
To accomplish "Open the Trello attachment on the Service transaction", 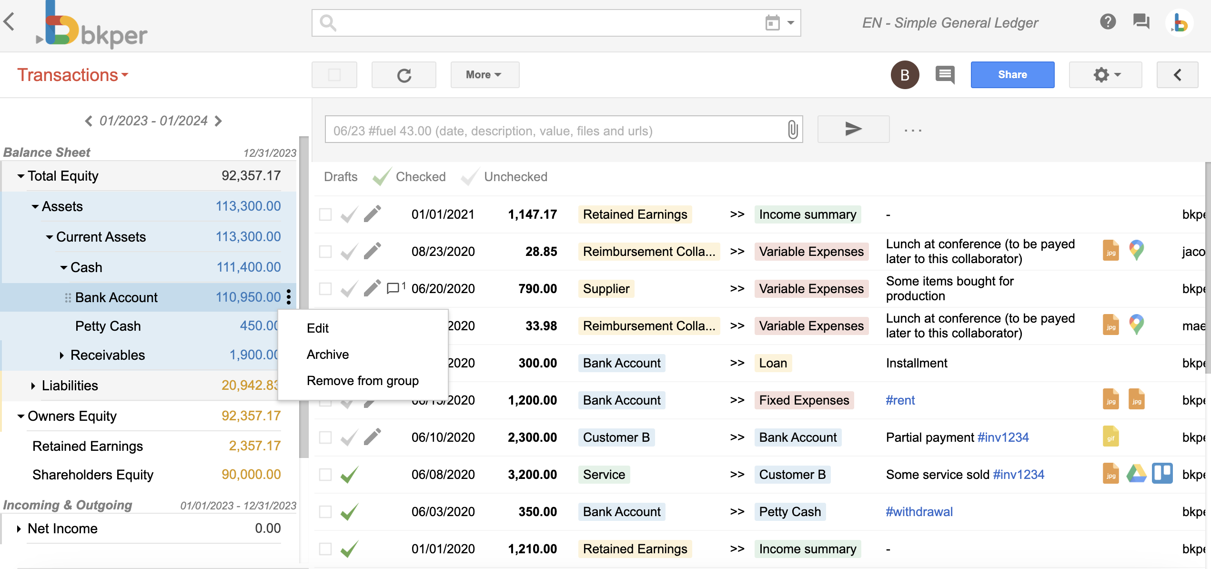I will click(1162, 473).
